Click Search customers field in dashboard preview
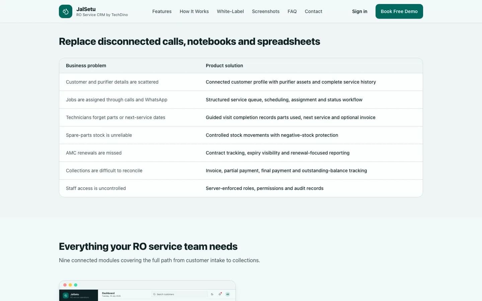Screen dimensions: 482x301 tap(180, 294)
